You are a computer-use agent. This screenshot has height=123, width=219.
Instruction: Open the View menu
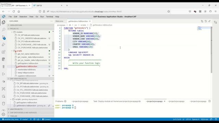(31, 17)
